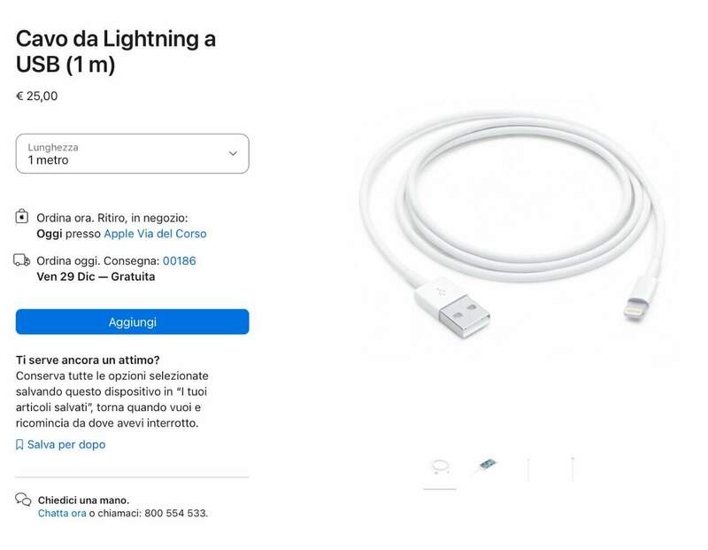The height and width of the screenshot is (550, 708).
Task: Open the Chatta ora chat link
Action: pos(62,513)
